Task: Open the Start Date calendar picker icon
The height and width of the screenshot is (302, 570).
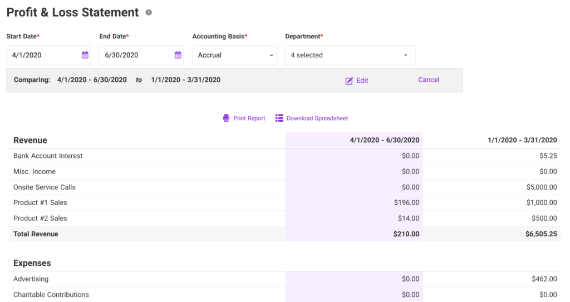Action: 85,55
